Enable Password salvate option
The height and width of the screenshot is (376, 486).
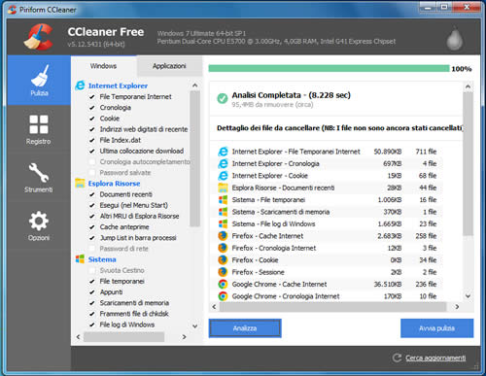(x=92, y=173)
